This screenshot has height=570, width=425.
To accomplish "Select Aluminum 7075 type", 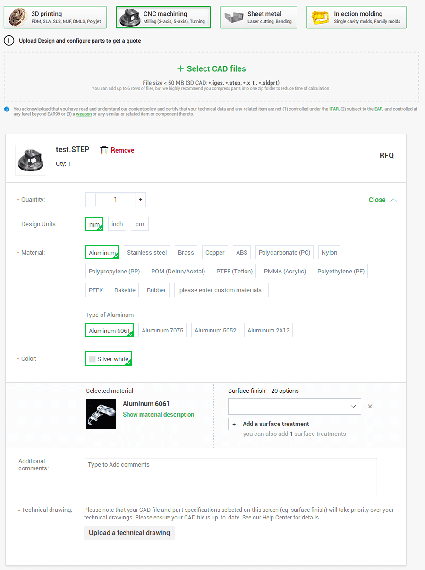I will tap(162, 331).
